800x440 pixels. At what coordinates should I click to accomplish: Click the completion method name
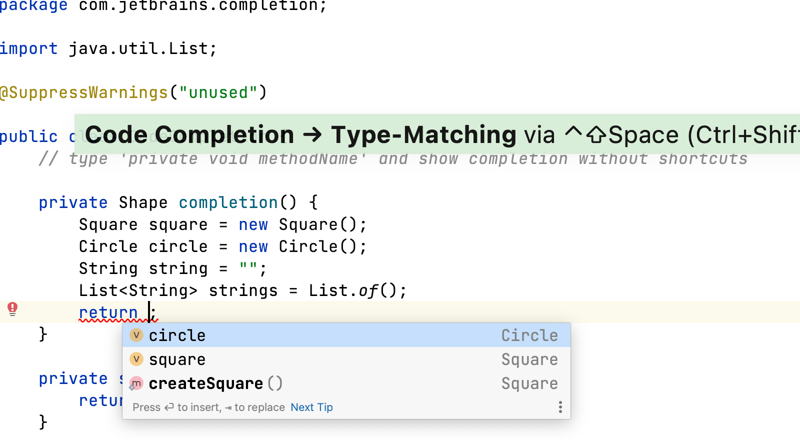[228, 202]
